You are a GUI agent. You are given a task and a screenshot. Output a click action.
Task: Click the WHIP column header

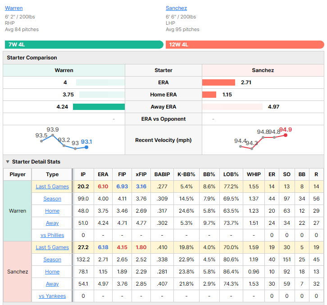coord(254,174)
